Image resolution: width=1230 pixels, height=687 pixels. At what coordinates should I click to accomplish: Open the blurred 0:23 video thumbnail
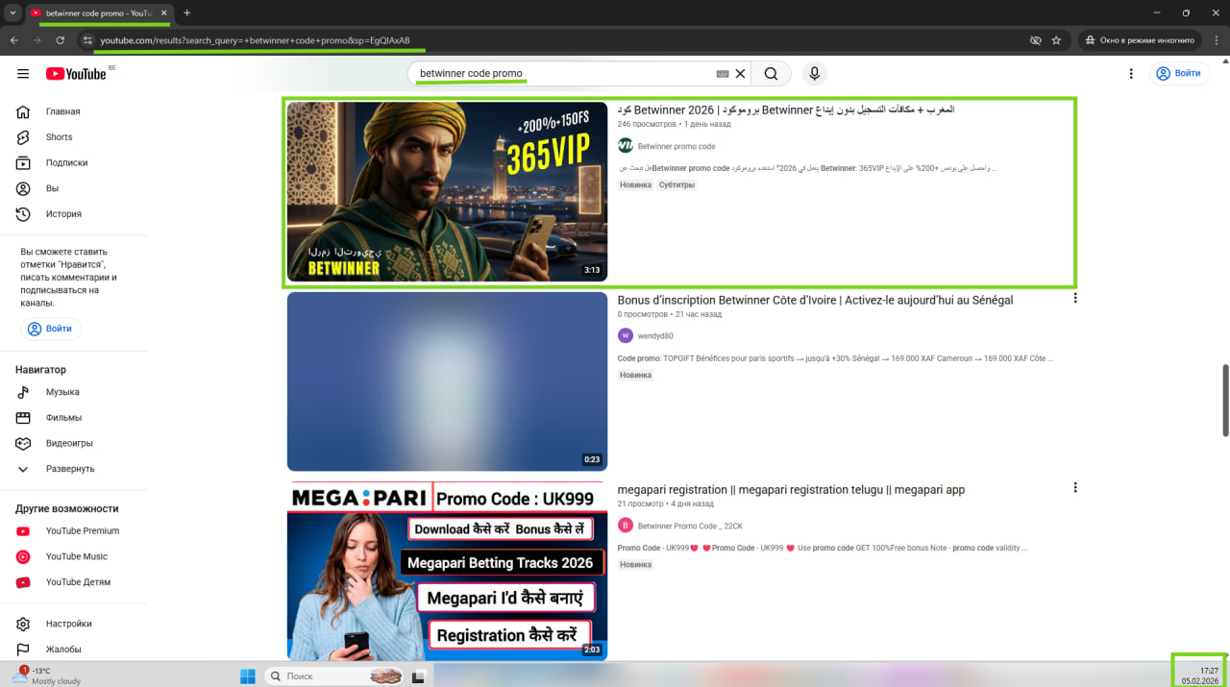(x=447, y=381)
